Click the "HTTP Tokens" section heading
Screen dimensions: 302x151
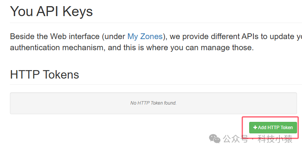[x=44, y=74]
